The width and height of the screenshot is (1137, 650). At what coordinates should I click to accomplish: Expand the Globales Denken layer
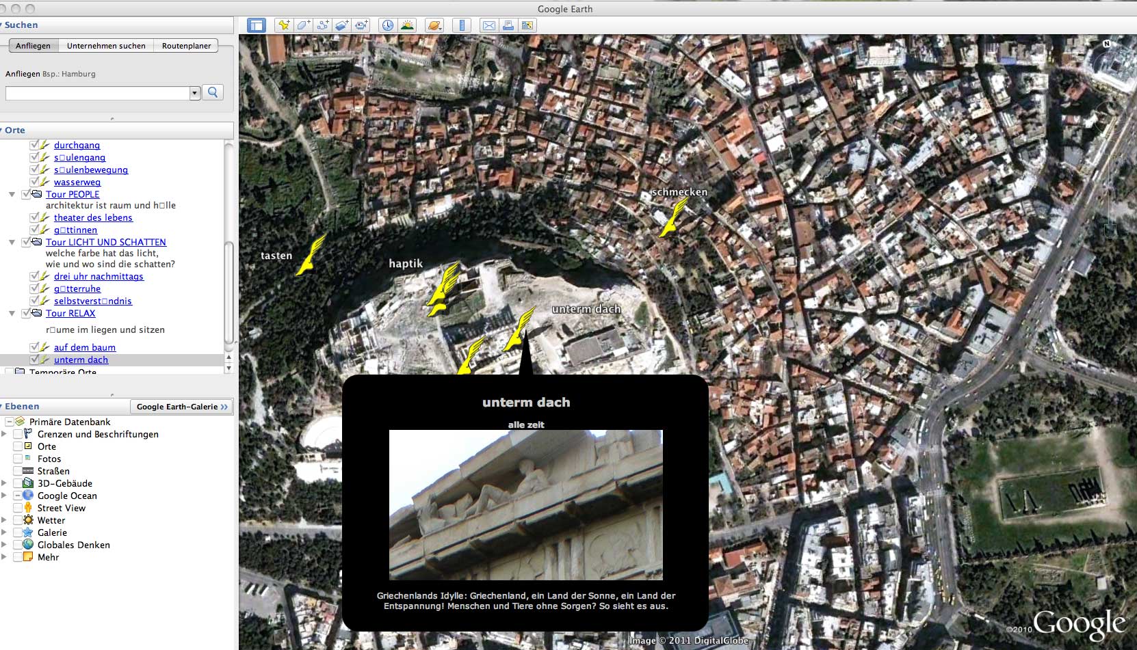click(4, 545)
